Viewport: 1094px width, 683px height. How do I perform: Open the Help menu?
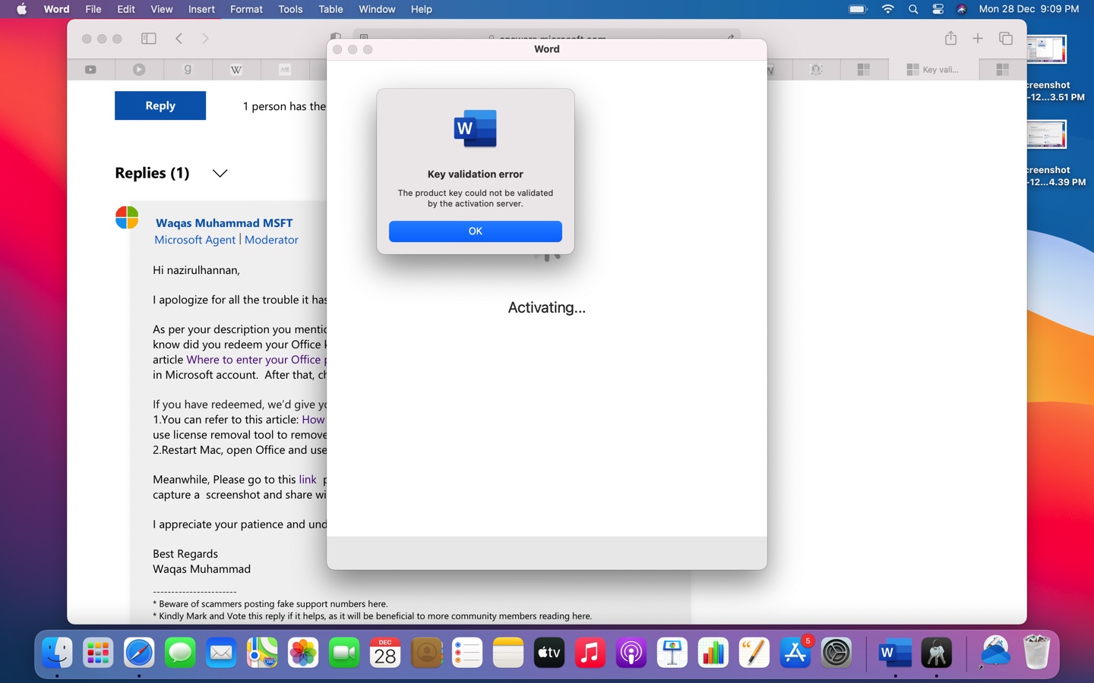tap(421, 9)
